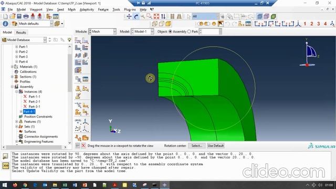Open the File menu
The width and height of the screenshot is (336, 189).
pyautogui.click(x=10, y=9)
